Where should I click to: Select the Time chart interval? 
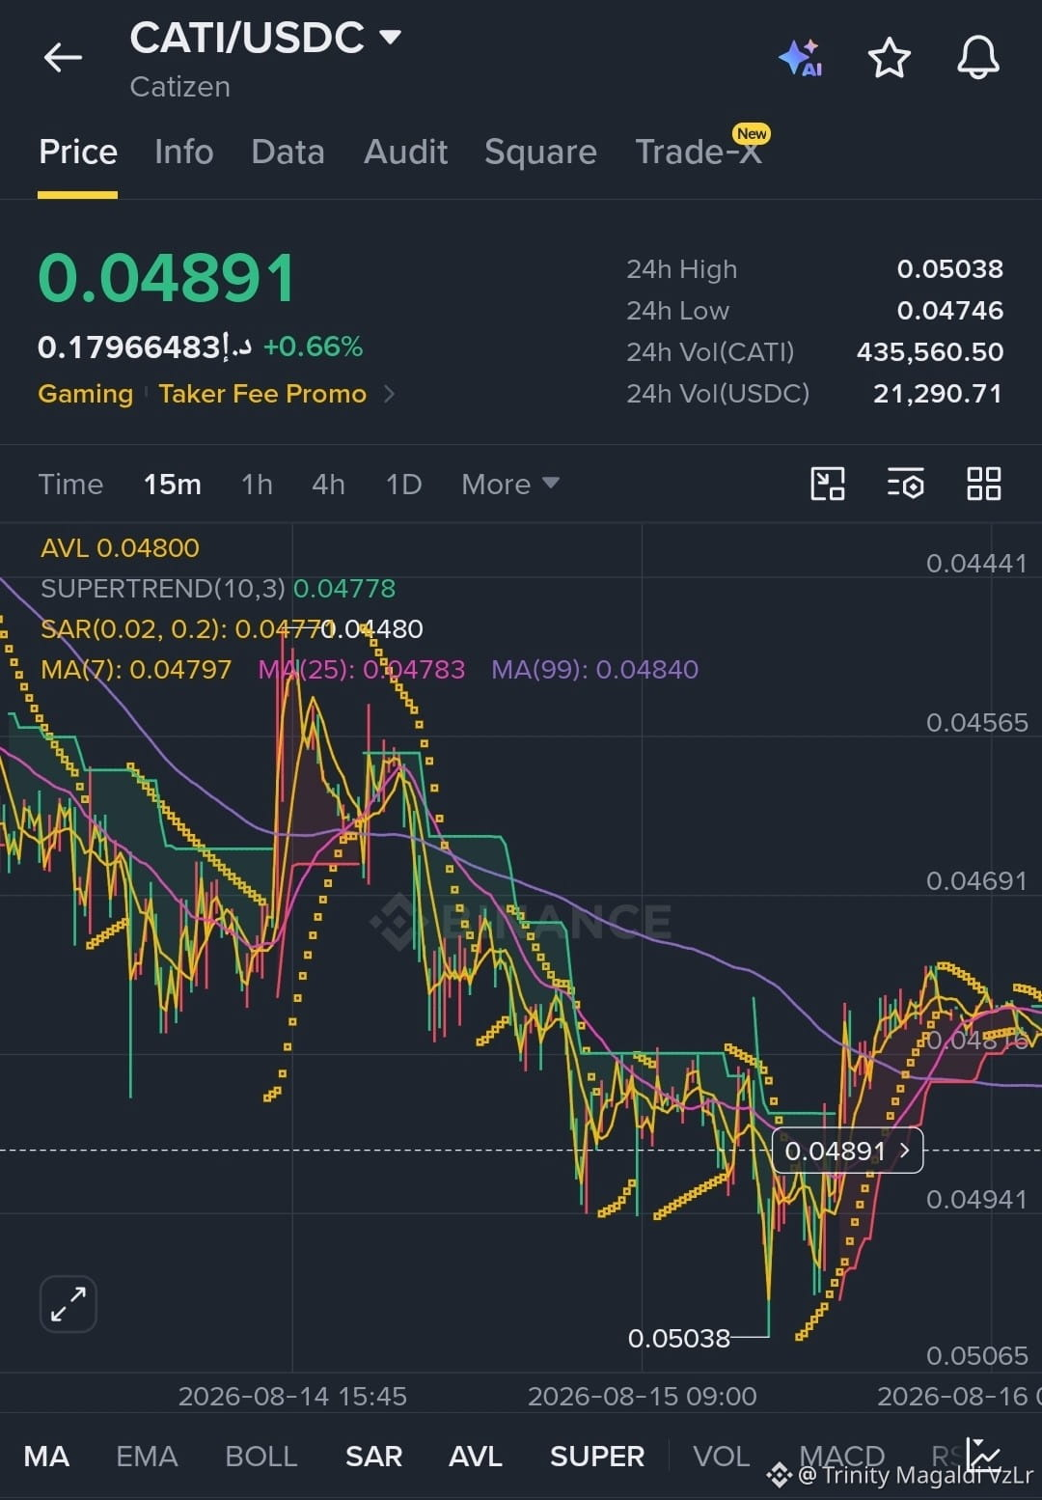(70, 484)
